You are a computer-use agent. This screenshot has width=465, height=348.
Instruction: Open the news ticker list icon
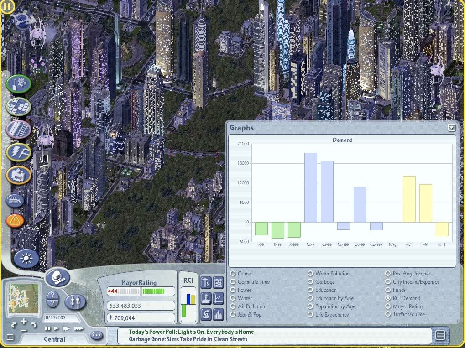[x=440, y=335]
